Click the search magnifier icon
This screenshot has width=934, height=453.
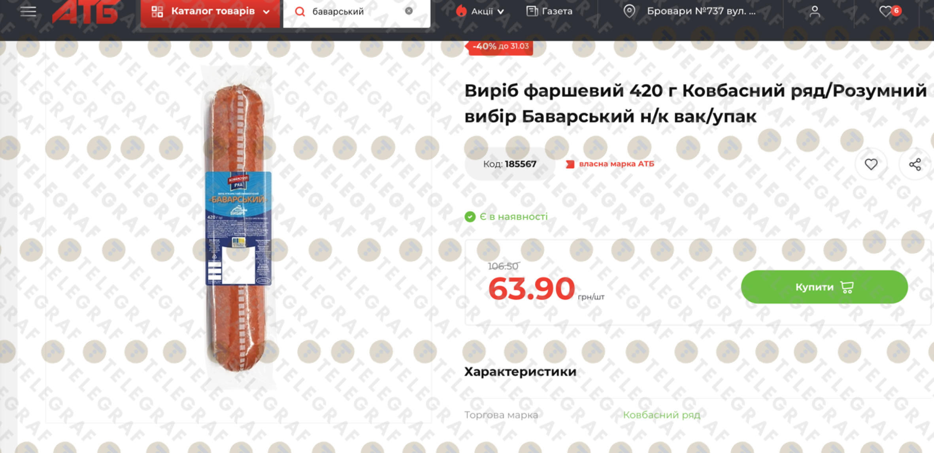300,11
